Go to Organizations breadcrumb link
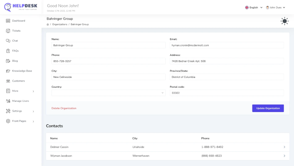294x166 pixels. (x=60, y=24)
